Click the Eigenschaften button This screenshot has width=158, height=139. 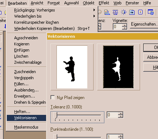click(x=144, y=24)
